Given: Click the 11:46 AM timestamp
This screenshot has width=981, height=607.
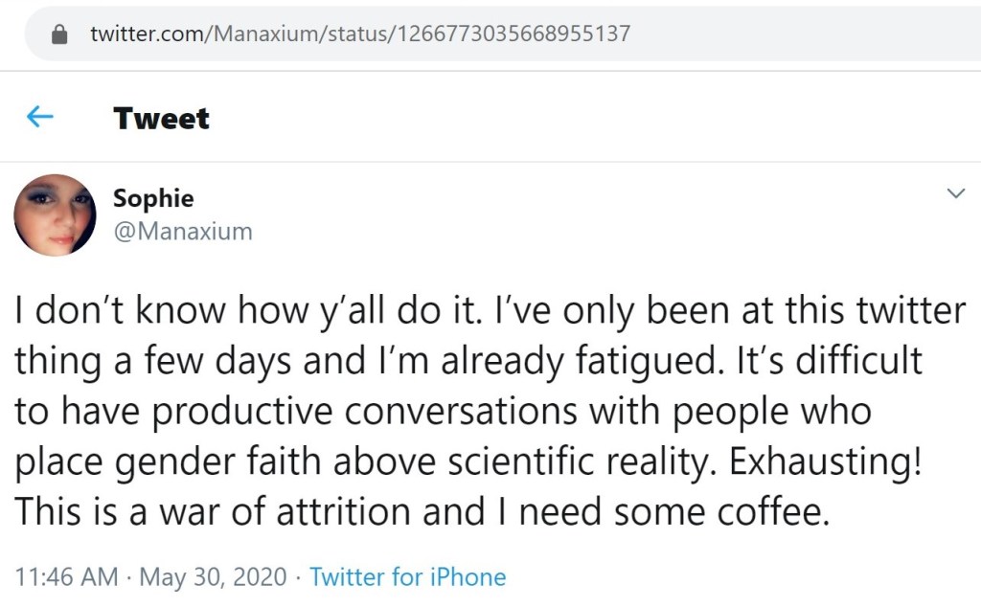Looking at the screenshot, I should tap(67, 577).
